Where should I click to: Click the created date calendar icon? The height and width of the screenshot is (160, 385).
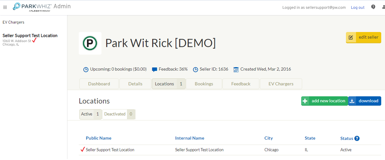[236, 69]
